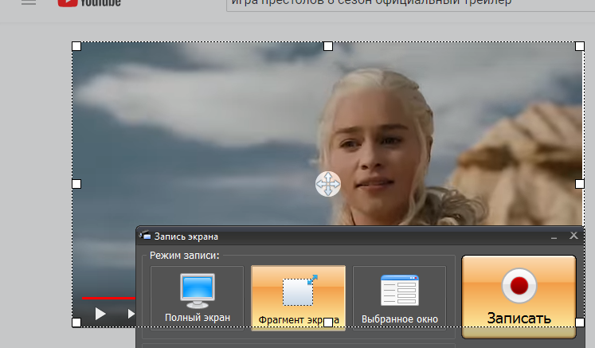595x348 pixels.
Task: Click the bottom-right selection handle
Action: [580, 323]
